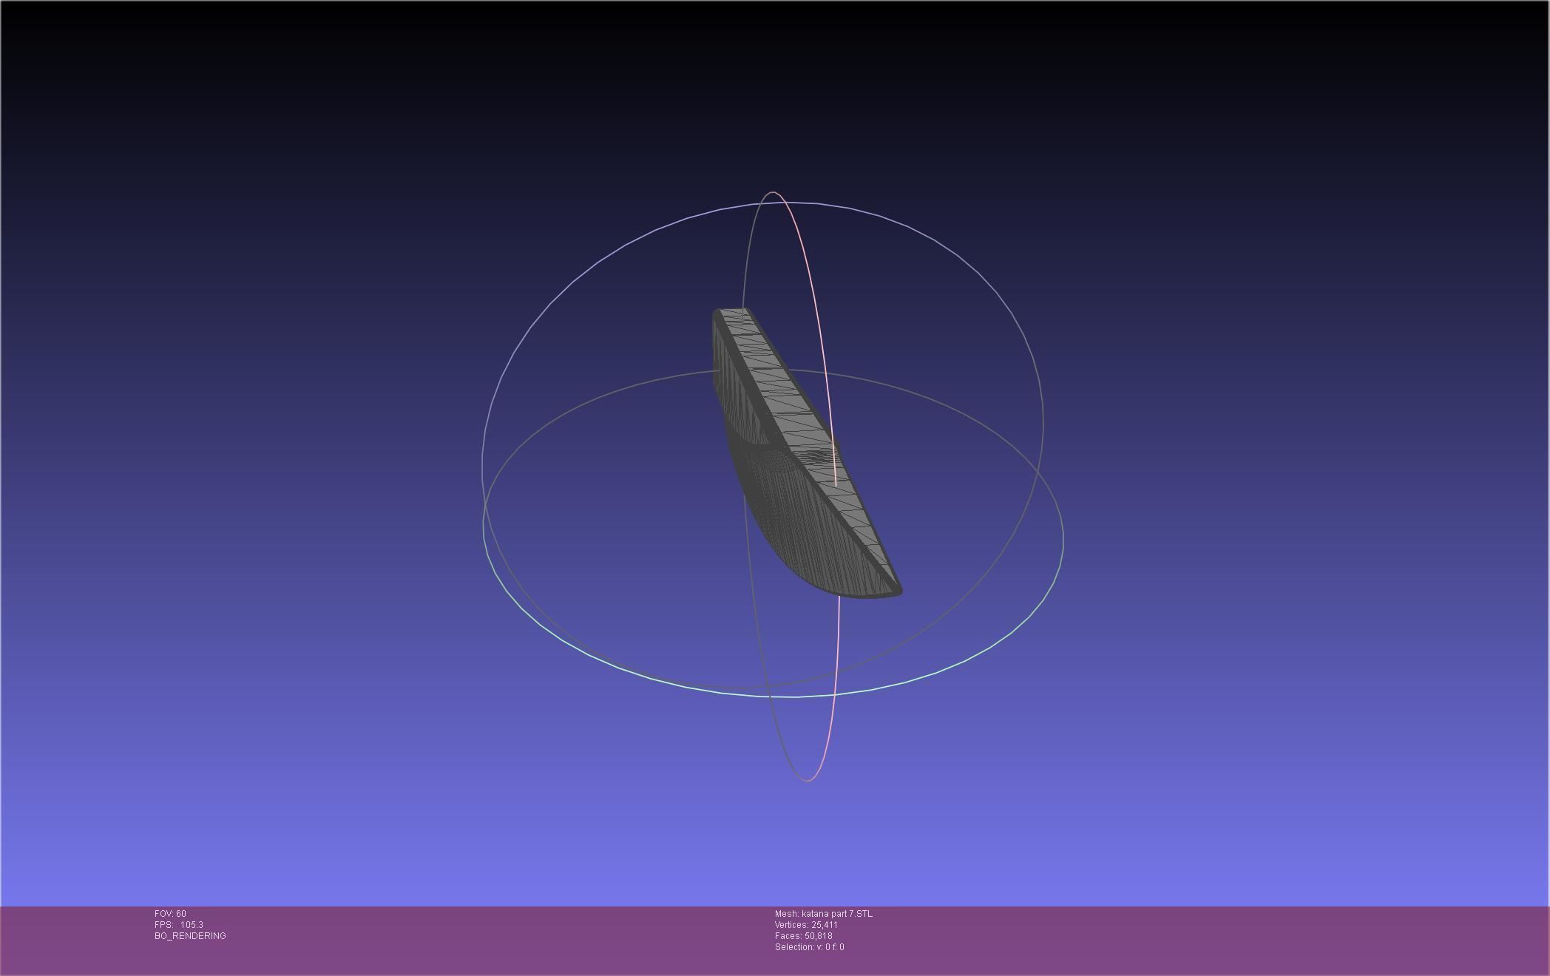Click the 'FOV: 60' status text
The image size is (1550, 976).
point(170,914)
